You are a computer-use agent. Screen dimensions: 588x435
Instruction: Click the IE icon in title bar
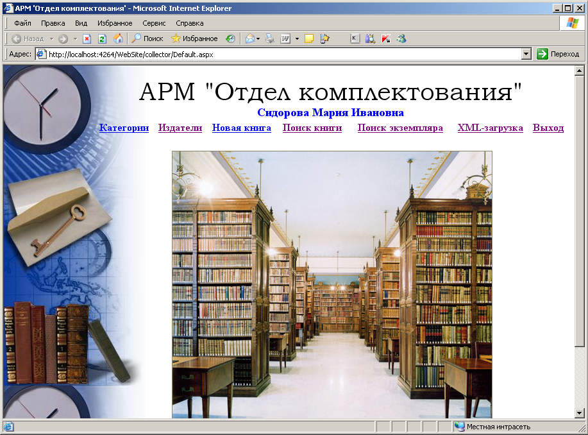tap(8, 8)
